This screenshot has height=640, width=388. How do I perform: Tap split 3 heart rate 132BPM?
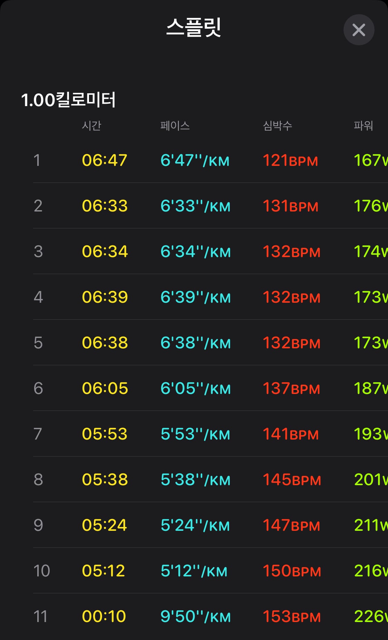[291, 252]
